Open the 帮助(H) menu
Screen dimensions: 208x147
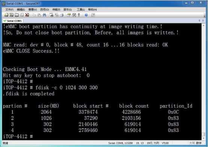click(x=92, y=9)
